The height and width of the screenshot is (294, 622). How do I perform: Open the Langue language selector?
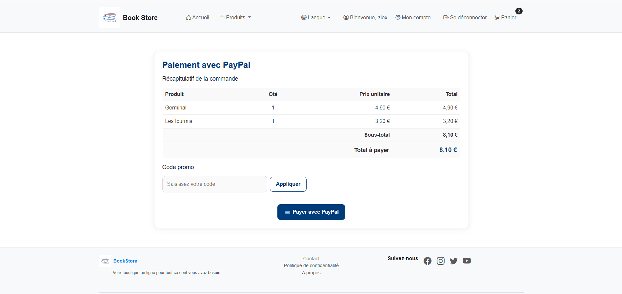point(316,18)
